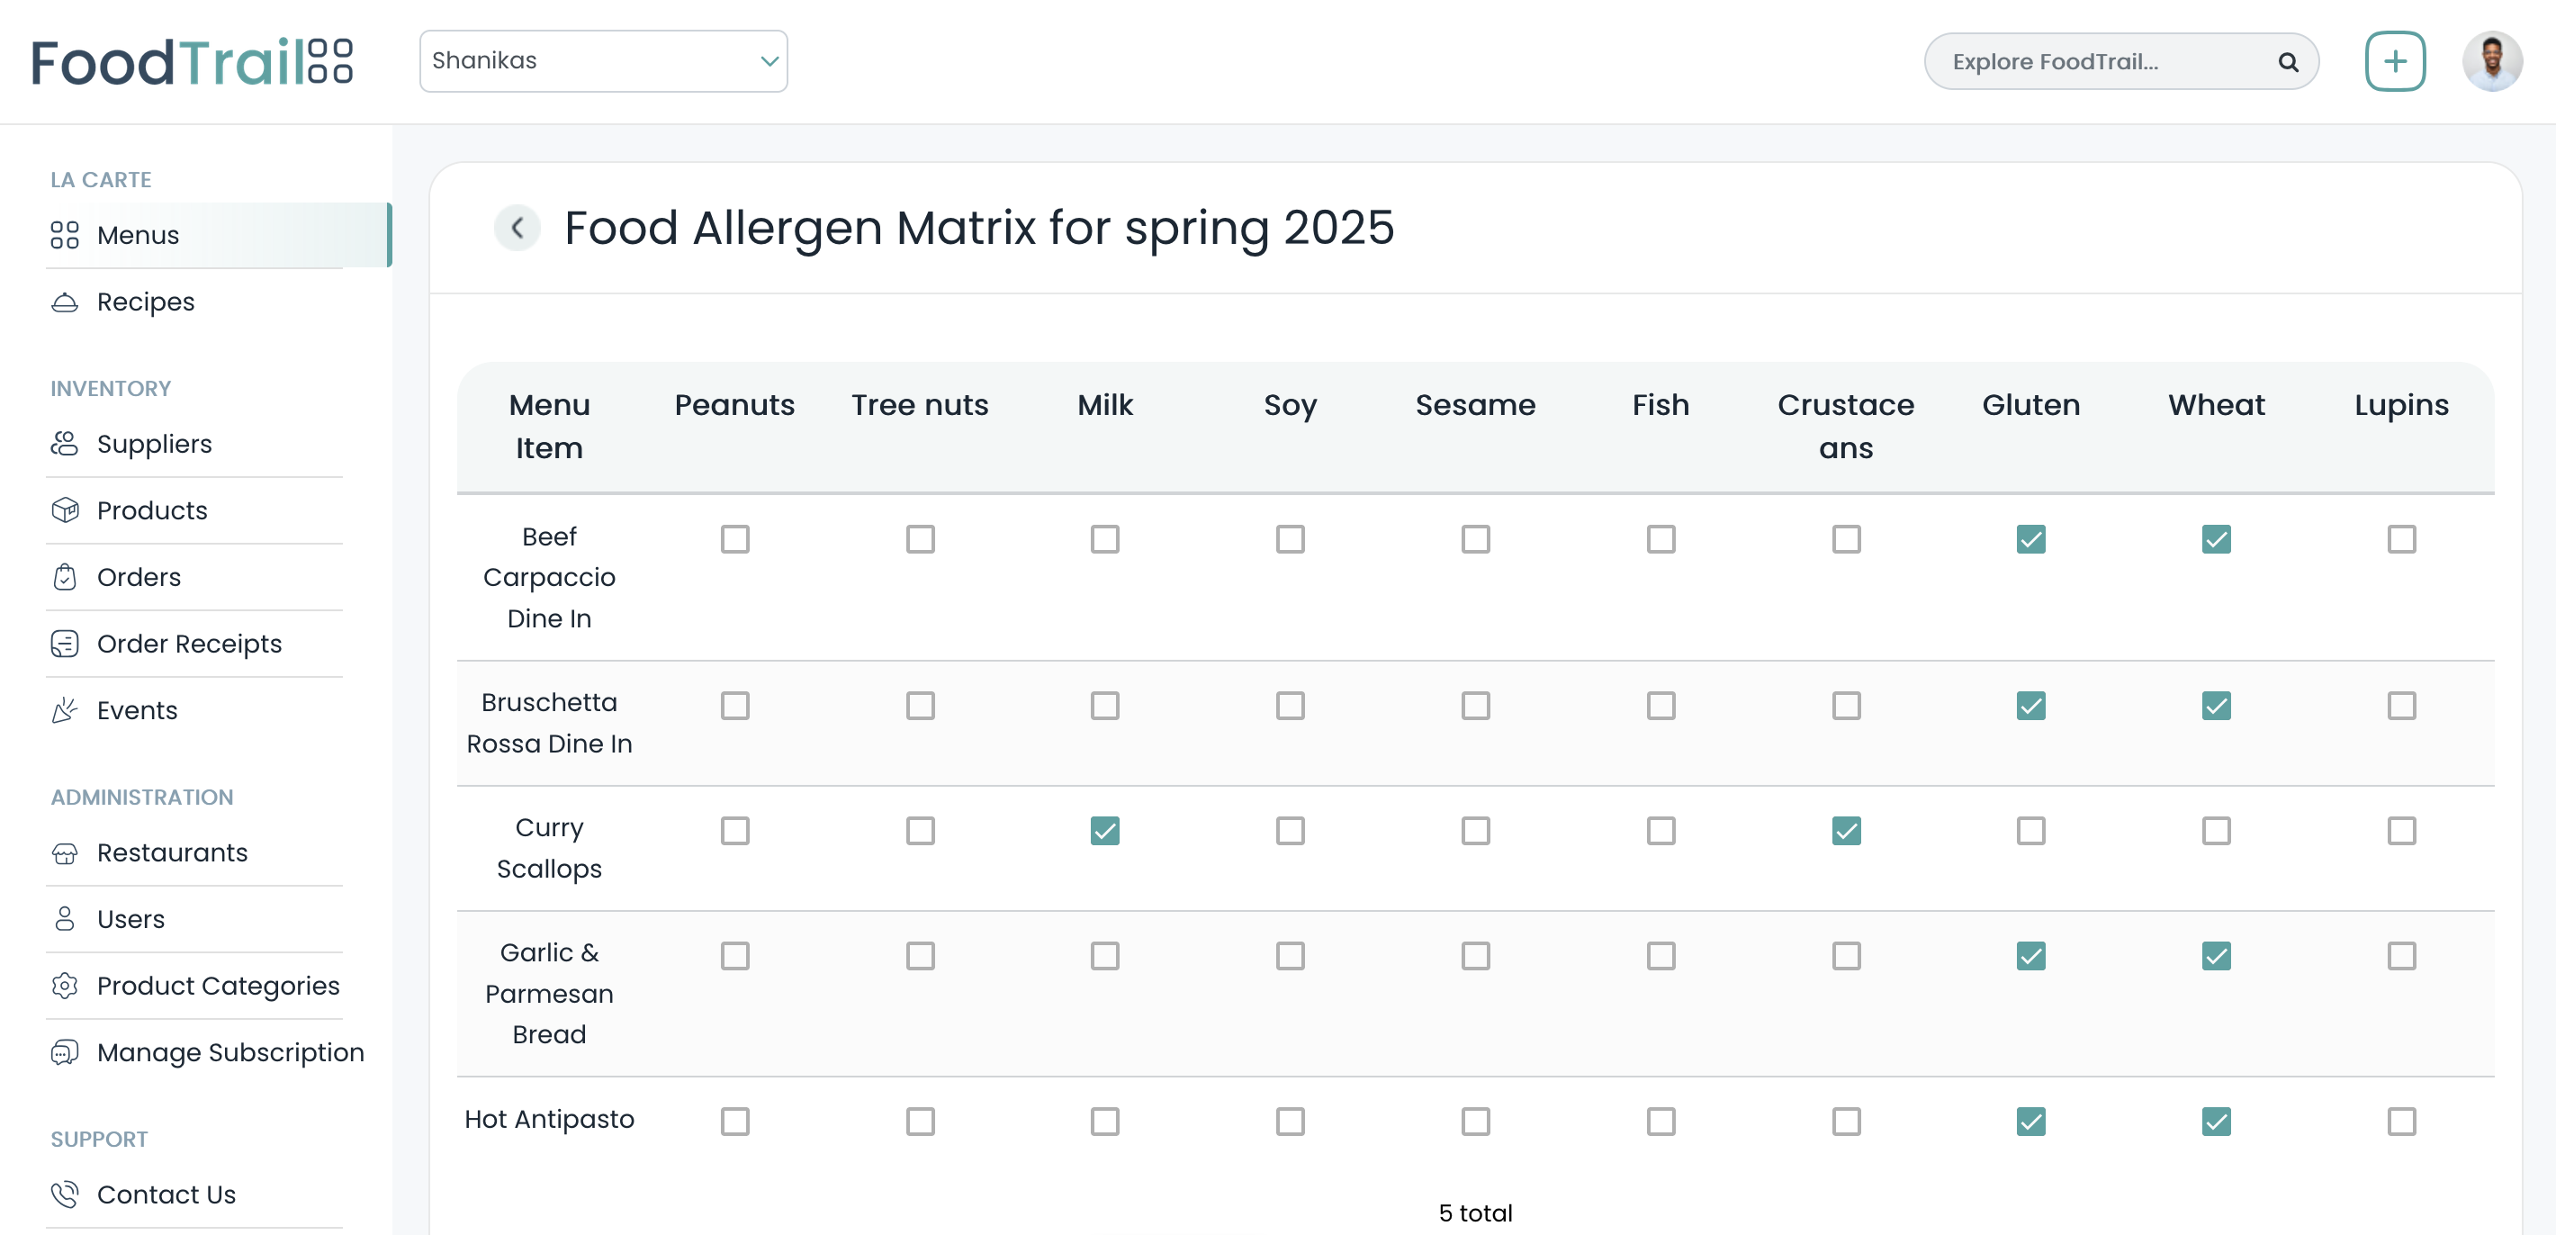This screenshot has width=2556, height=1235.
Task: Select Users in the Administration menu
Action: tap(130, 918)
